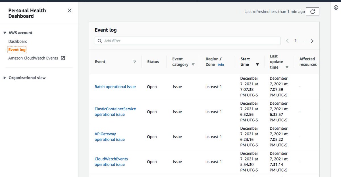Click last update time 6:32:57 PM
341x177 pixels.
pyautogui.click(x=279, y=112)
